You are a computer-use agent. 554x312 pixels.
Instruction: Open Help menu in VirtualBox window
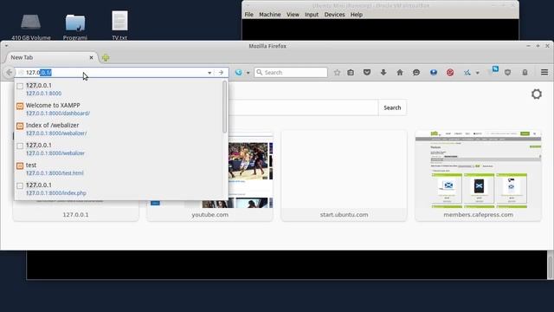click(x=357, y=15)
